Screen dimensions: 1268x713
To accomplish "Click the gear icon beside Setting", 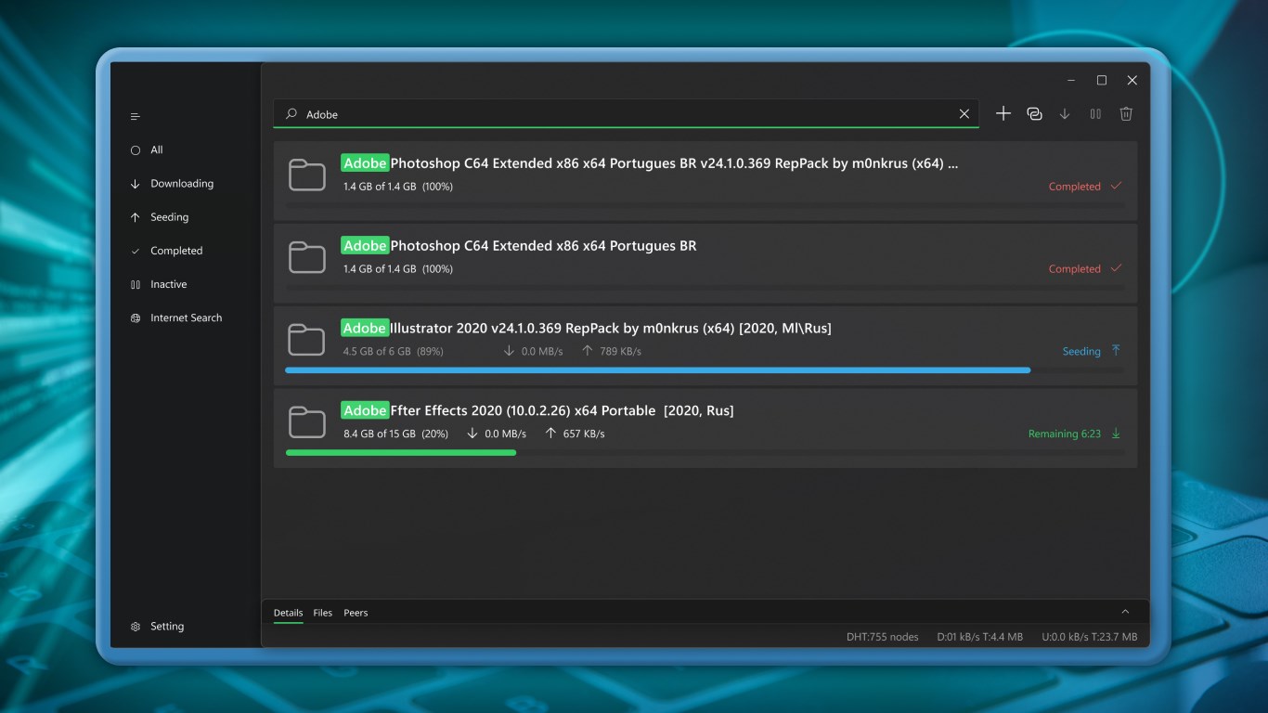I will pos(136,627).
